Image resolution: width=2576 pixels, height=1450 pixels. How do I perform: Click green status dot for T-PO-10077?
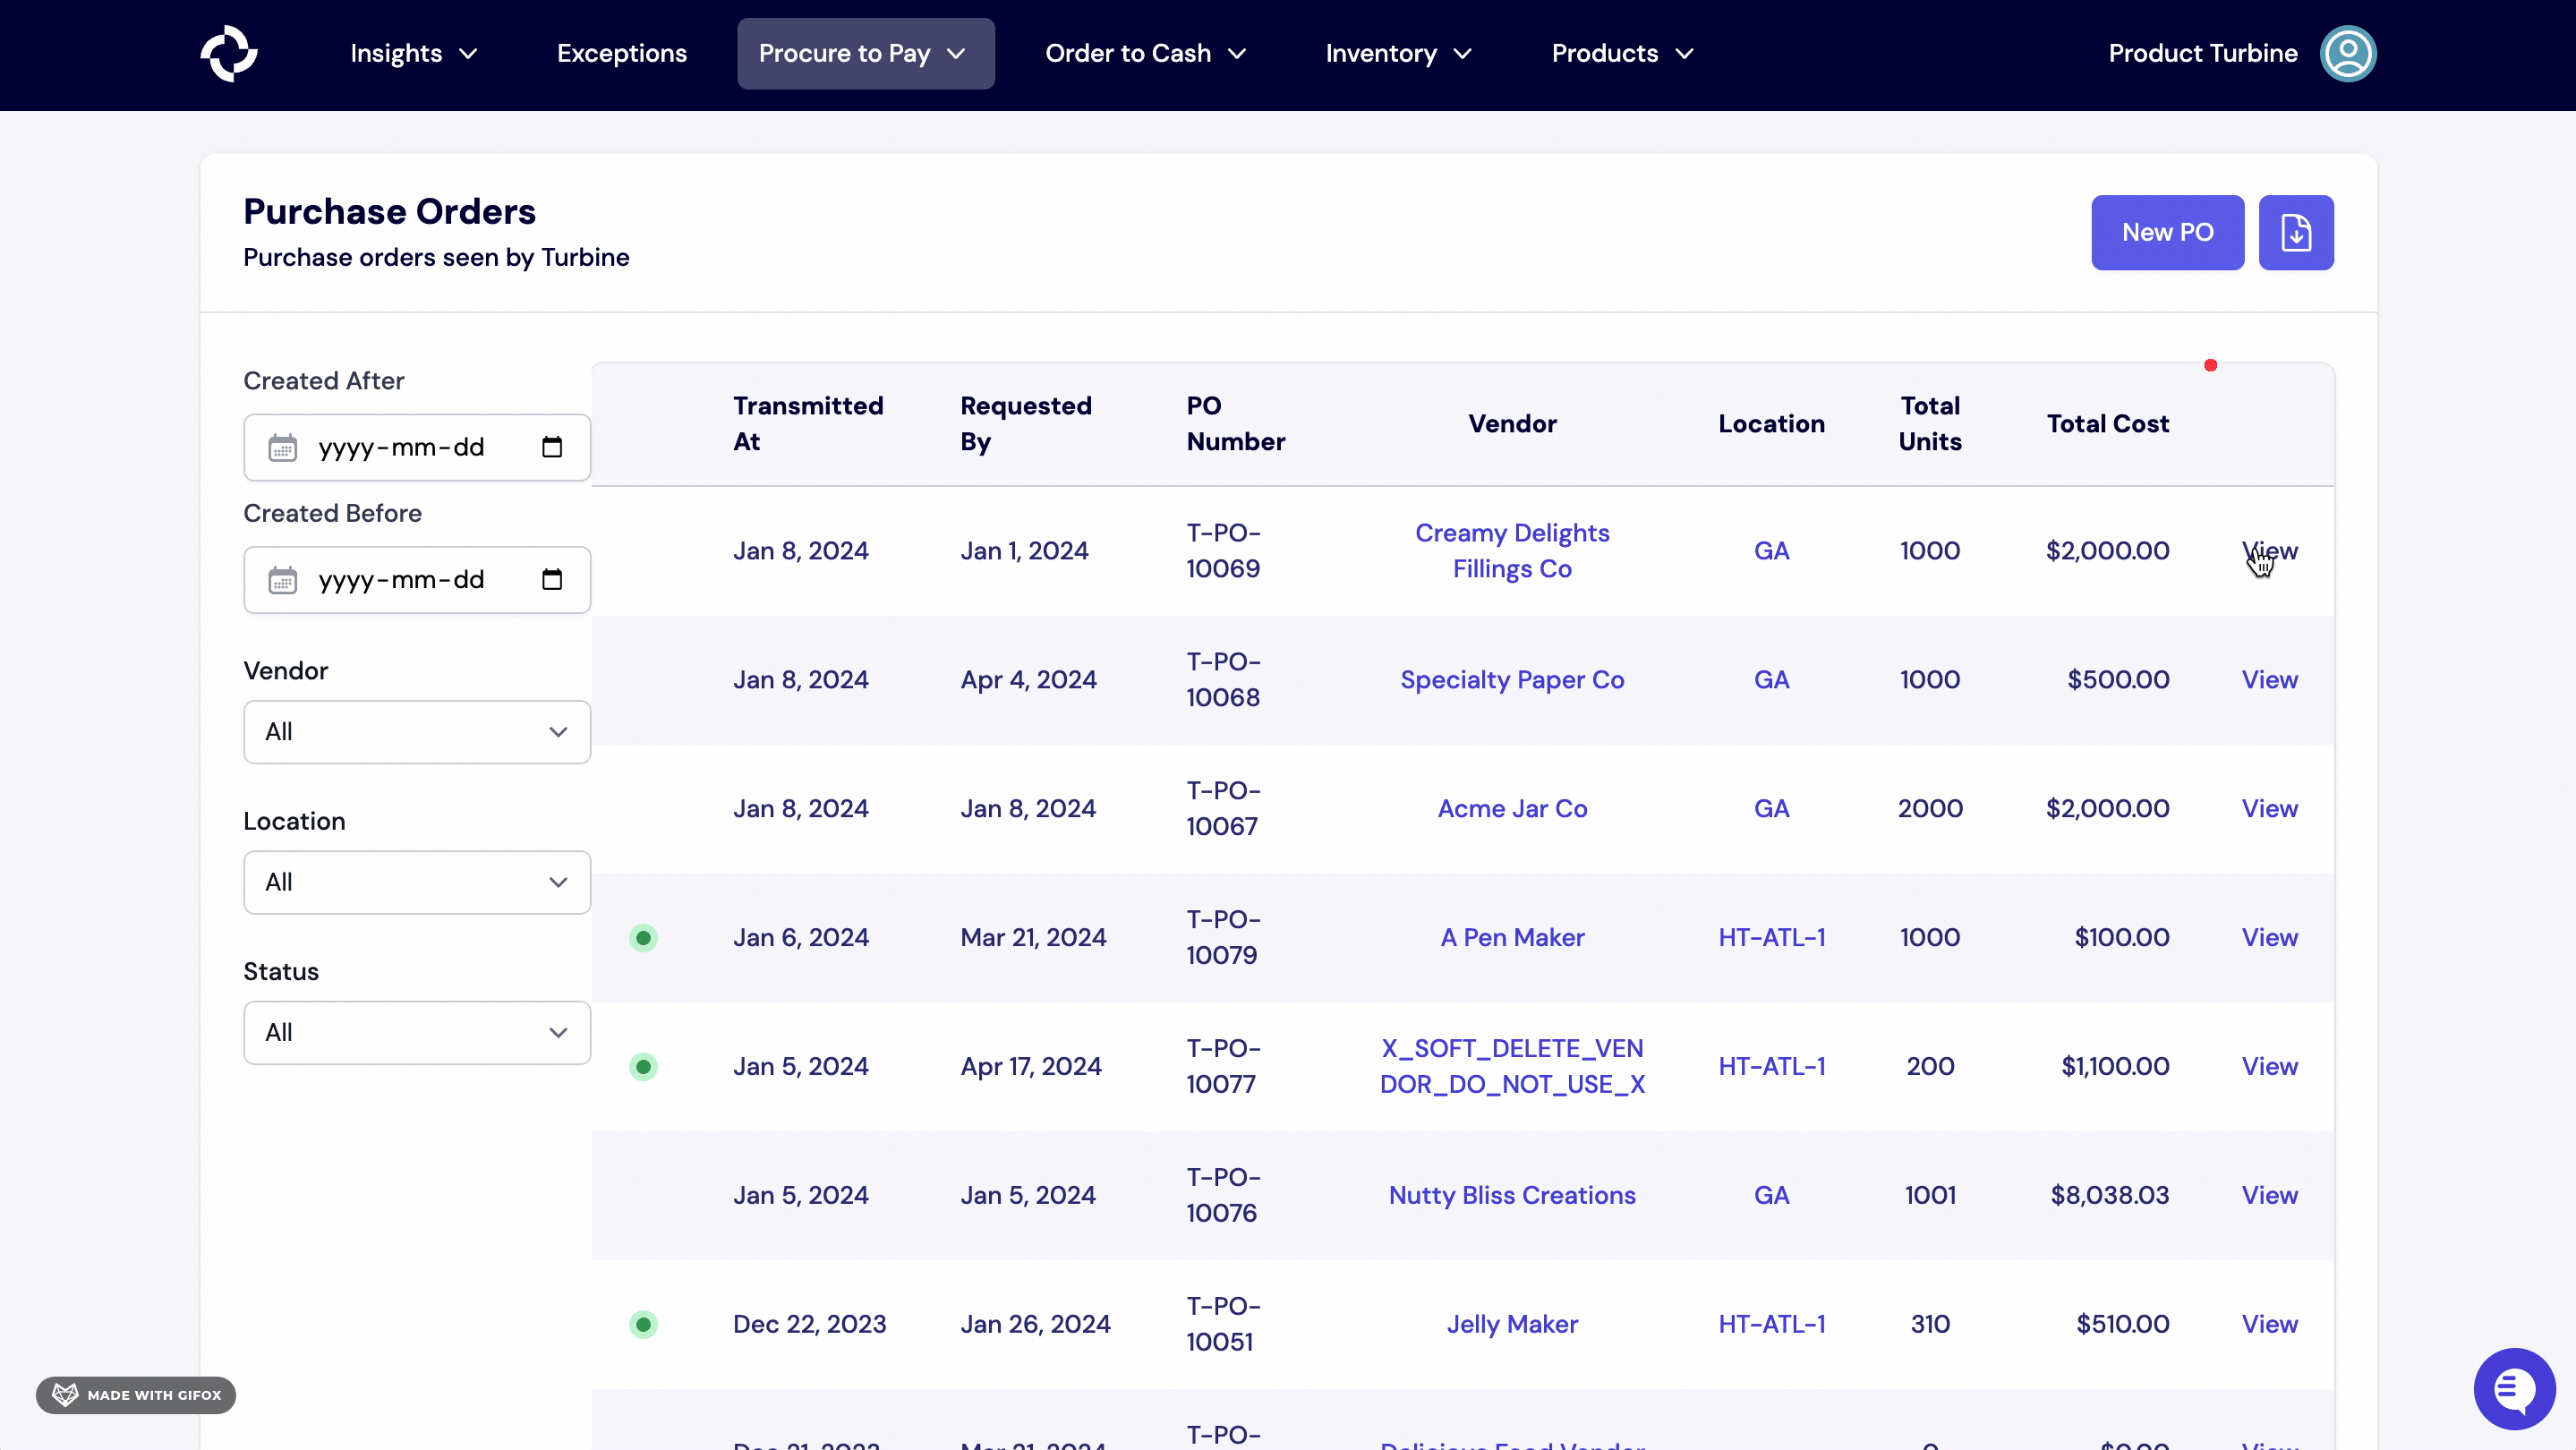click(x=643, y=1067)
